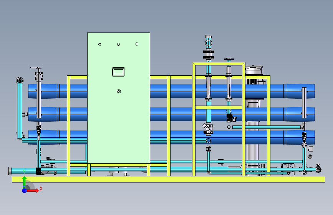Select the long yellow base skid beam
The image size is (333, 215).
pyautogui.click(x=169, y=179)
